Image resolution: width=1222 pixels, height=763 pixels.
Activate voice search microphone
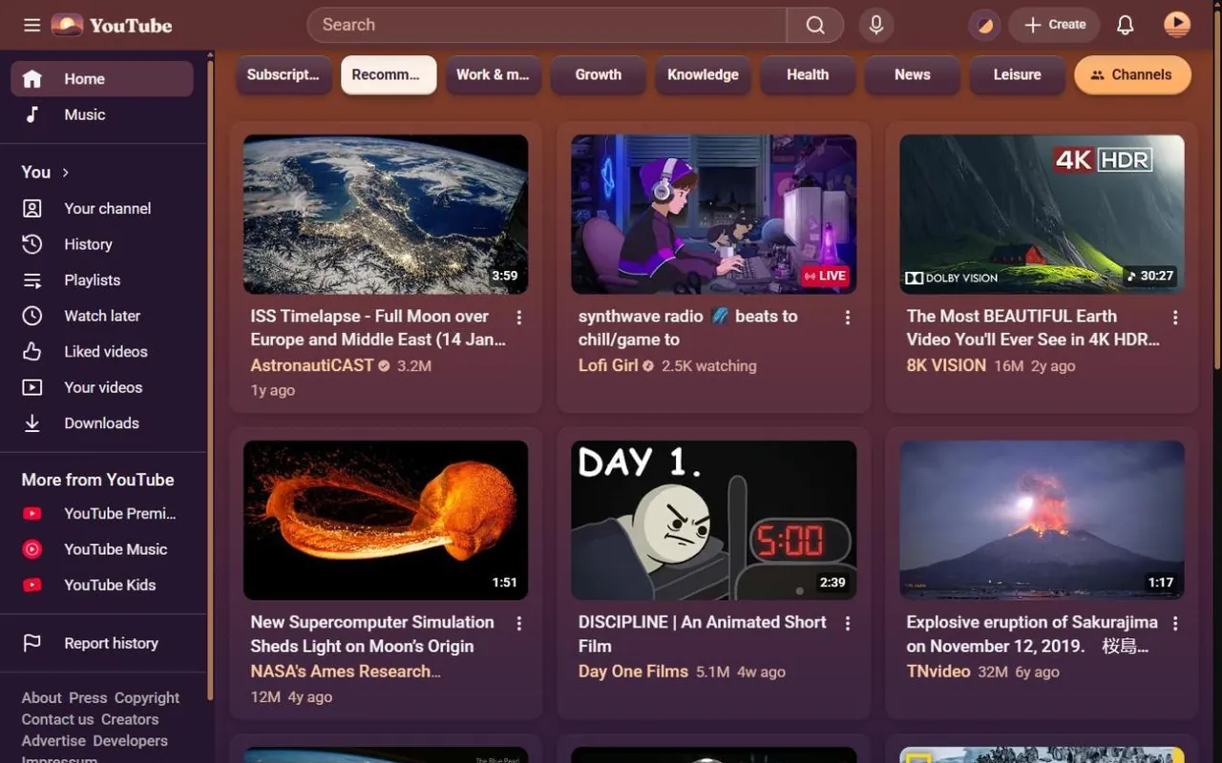876,25
